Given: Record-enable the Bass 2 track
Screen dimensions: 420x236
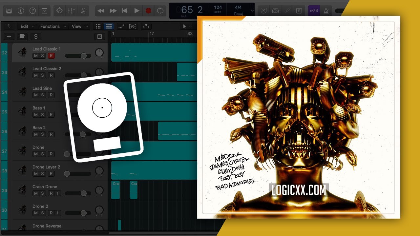Looking at the screenshot, I should tap(51, 134).
